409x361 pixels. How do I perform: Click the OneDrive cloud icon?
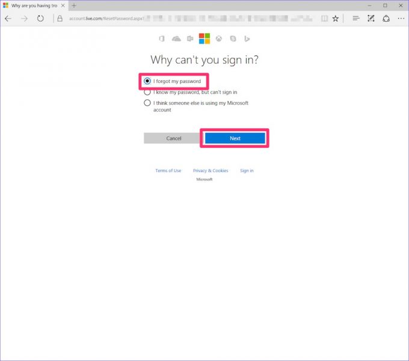click(176, 39)
